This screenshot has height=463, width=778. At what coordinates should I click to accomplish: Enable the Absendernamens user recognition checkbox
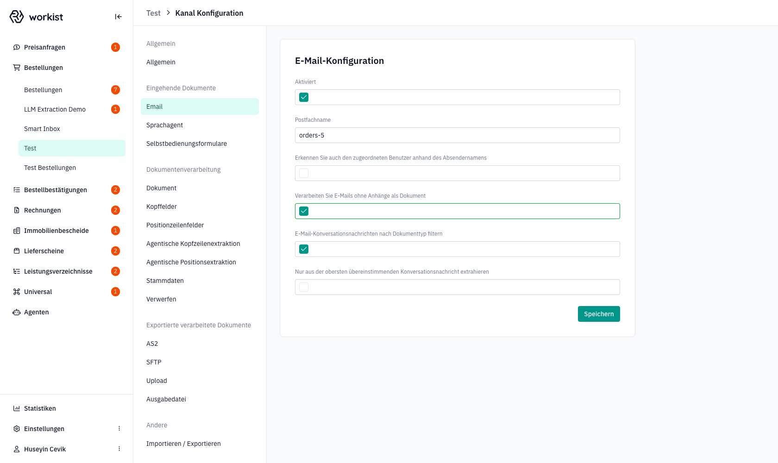[304, 173]
